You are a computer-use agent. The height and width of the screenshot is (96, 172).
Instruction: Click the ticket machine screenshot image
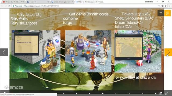point(138,51)
